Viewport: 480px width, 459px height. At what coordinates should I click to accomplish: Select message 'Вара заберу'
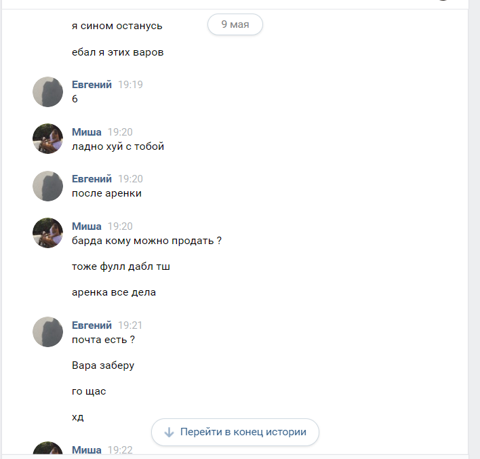pyautogui.click(x=103, y=365)
